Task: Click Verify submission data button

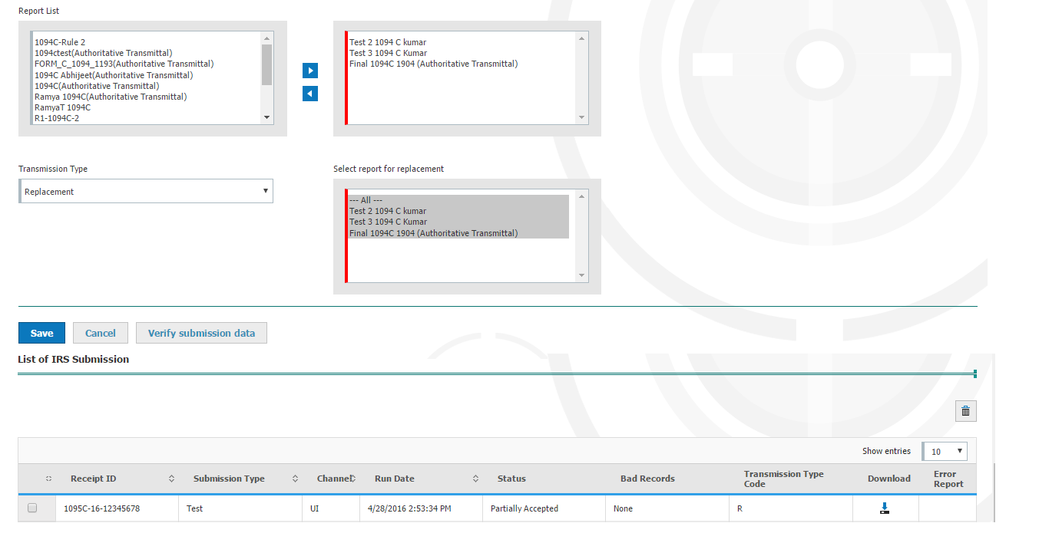Action: coord(201,333)
